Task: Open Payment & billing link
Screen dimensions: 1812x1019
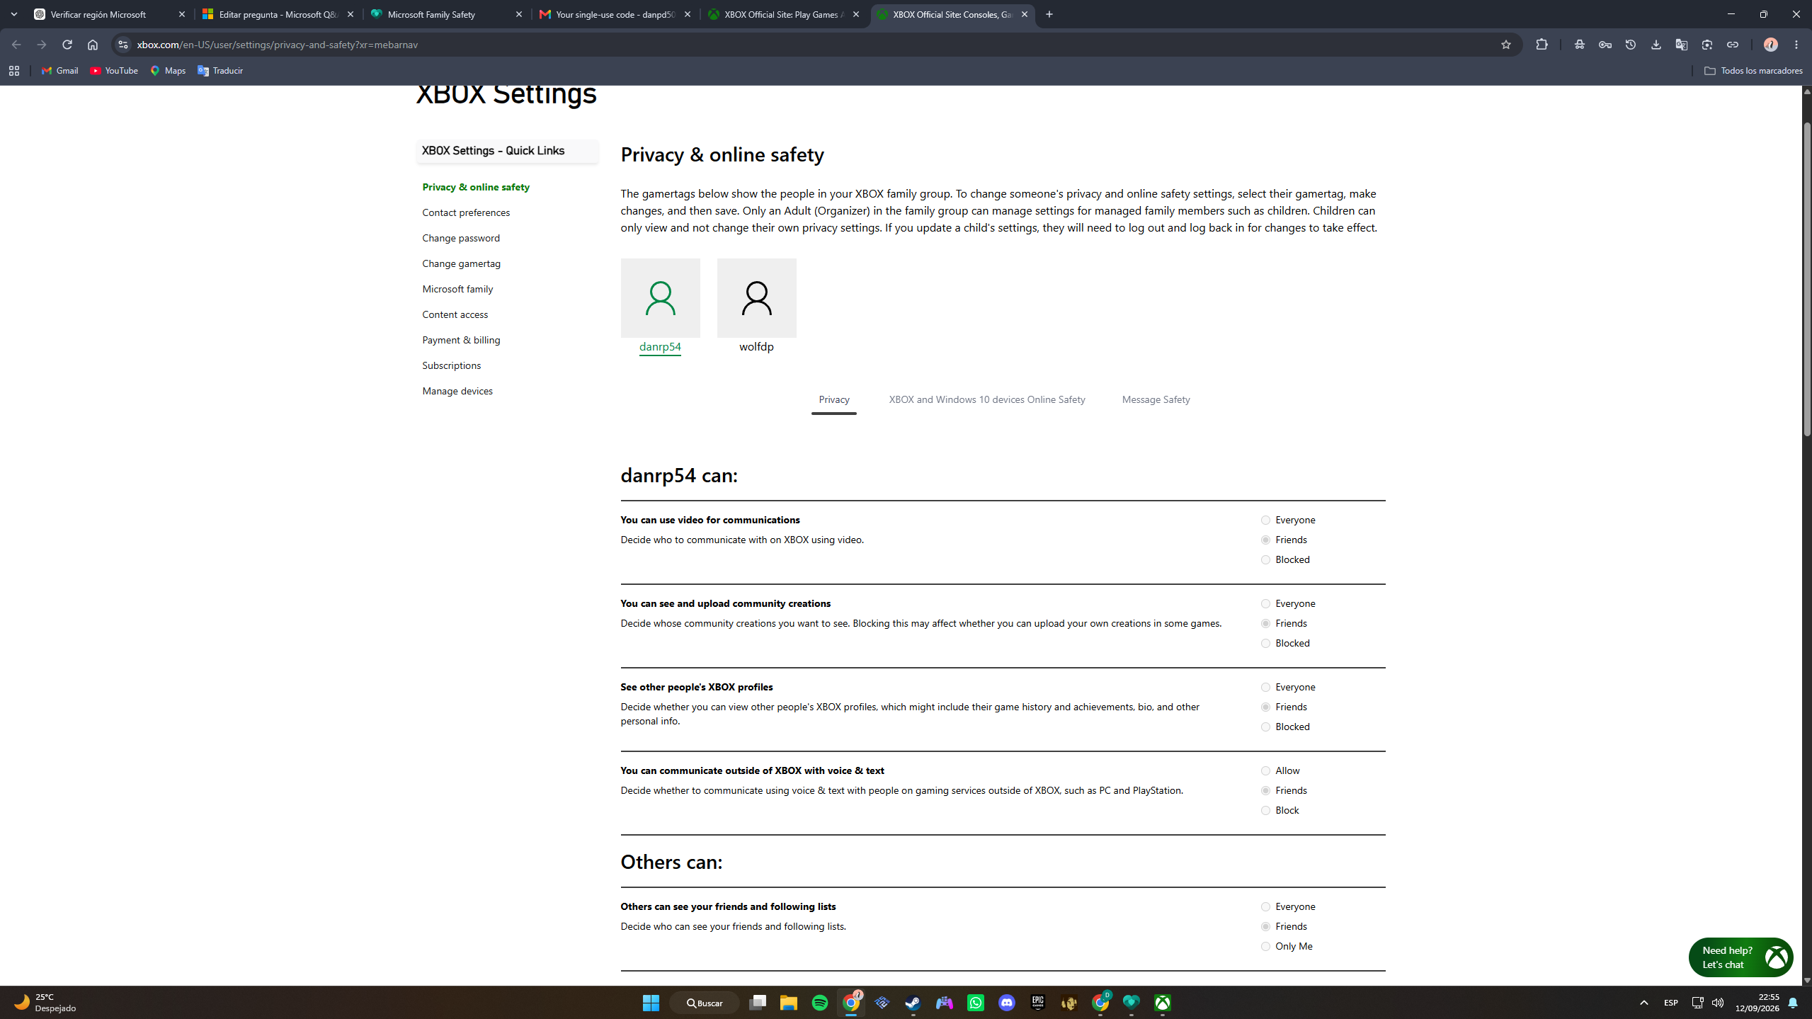Action: click(461, 340)
